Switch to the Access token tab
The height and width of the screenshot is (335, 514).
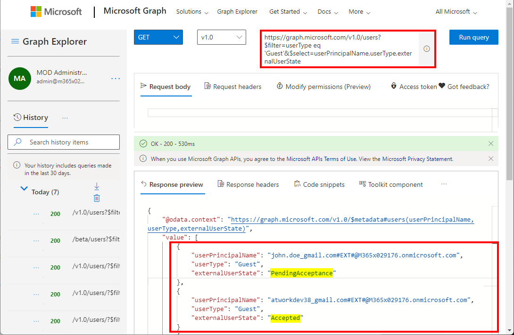414,87
